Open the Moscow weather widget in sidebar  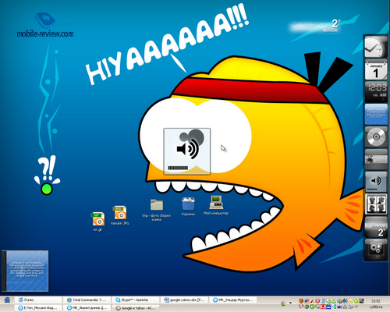376,228
